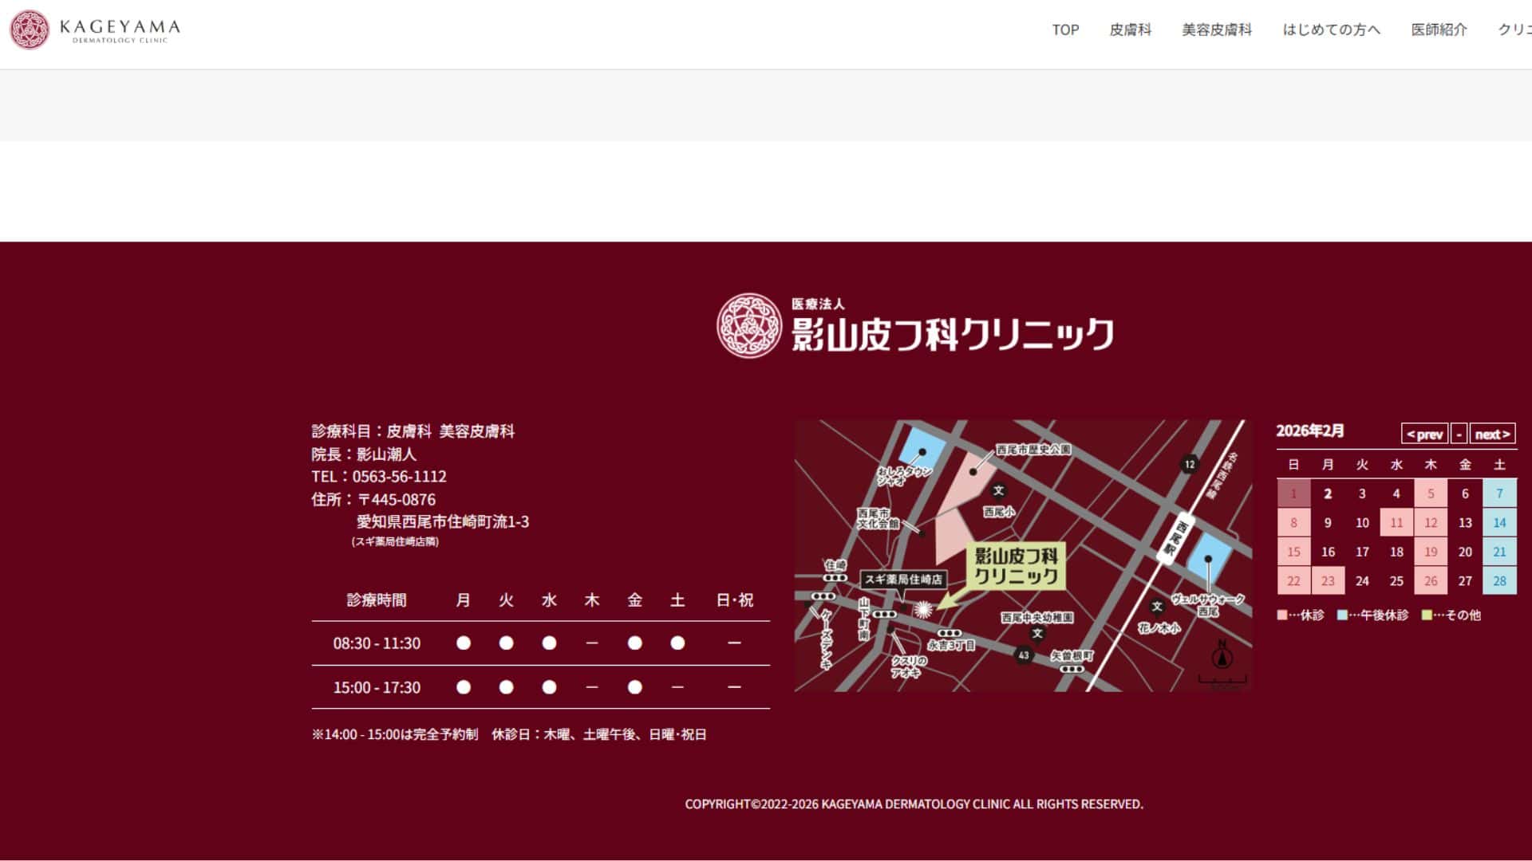Go to previous month with prev button
This screenshot has height=861, width=1532.
pos(1424,434)
